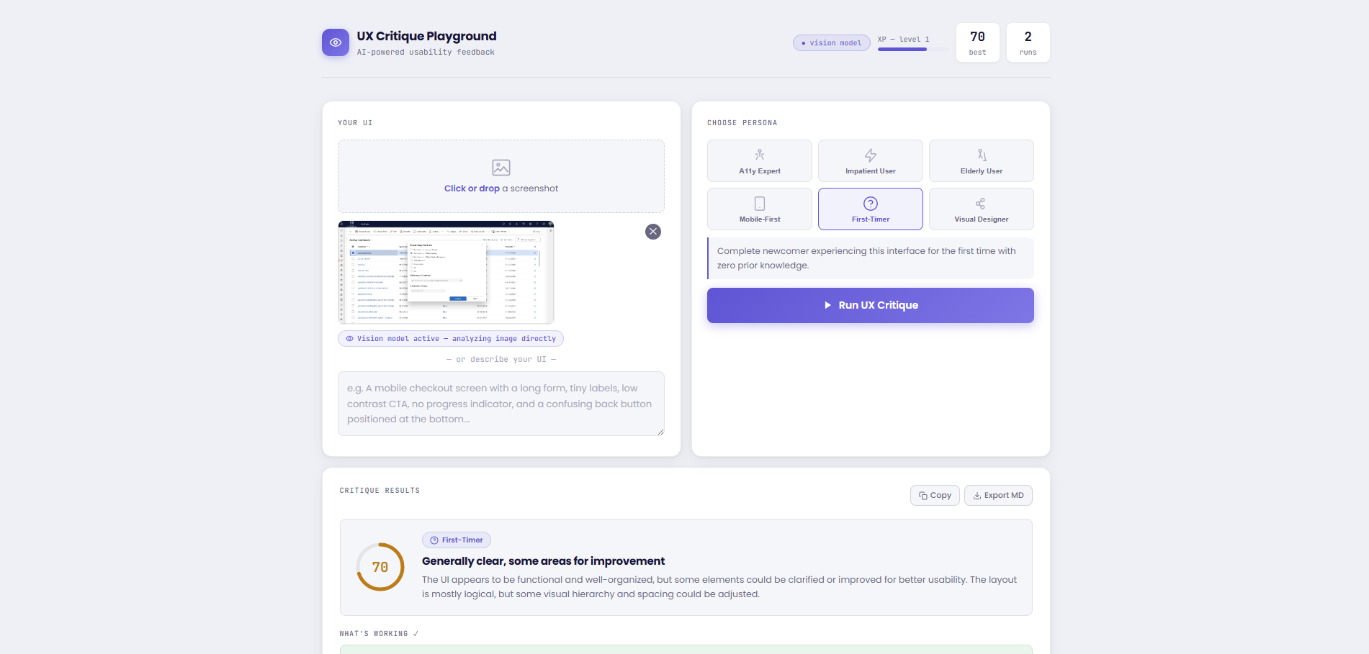The image size is (1369, 654).
Task: Click the 'CRITIQUE RESULTS' label
Action: [x=380, y=491]
